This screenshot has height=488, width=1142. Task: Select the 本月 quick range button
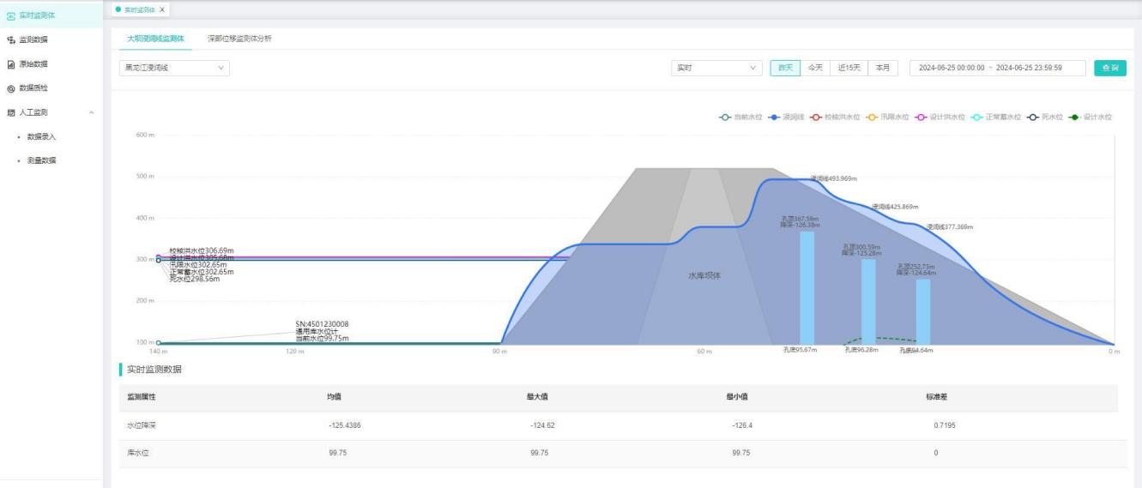click(x=882, y=69)
